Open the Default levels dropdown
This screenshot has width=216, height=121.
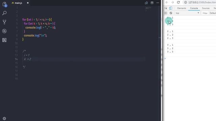(213, 13)
